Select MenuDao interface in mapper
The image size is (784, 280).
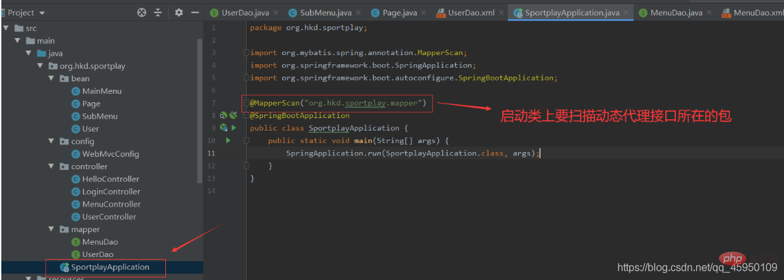coord(100,242)
